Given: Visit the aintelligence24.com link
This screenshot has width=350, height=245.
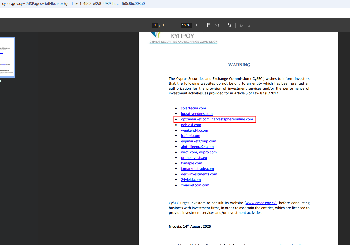Looking at the screenshot, I should coord(197,147).
